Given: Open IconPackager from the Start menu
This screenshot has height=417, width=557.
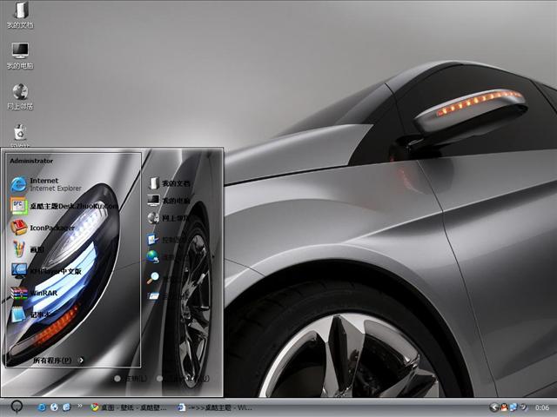Looking at the screenshot, I should [43, 228].
